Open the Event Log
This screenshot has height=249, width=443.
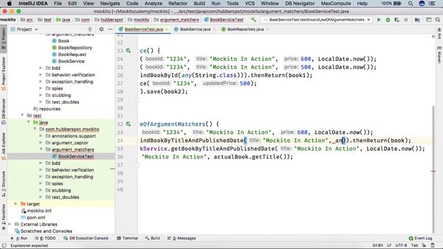pyautogui.click(x=420, y=238)
